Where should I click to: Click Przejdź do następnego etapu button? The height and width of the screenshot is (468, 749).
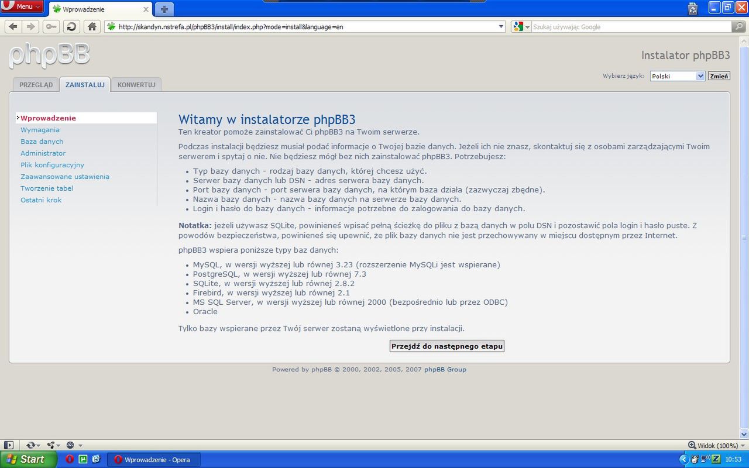447,346
